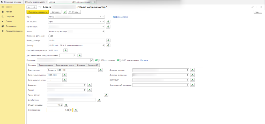Click the refresh icon next to Записать
Screen dimensions: 265x124
click(x=65, y=12)
